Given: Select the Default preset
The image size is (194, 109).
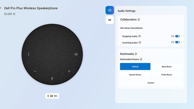Looking at the screenshot, I should point(135,66).
